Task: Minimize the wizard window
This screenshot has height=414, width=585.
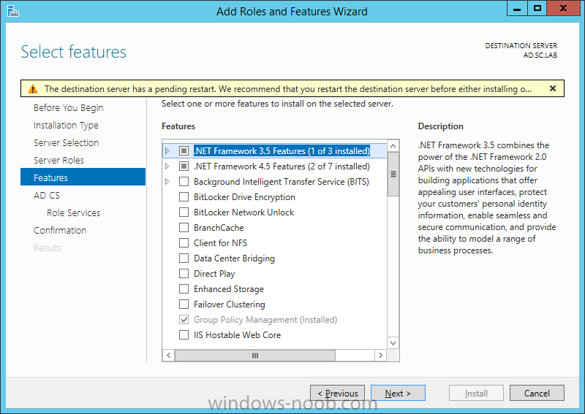Action: tap(517, 9)
